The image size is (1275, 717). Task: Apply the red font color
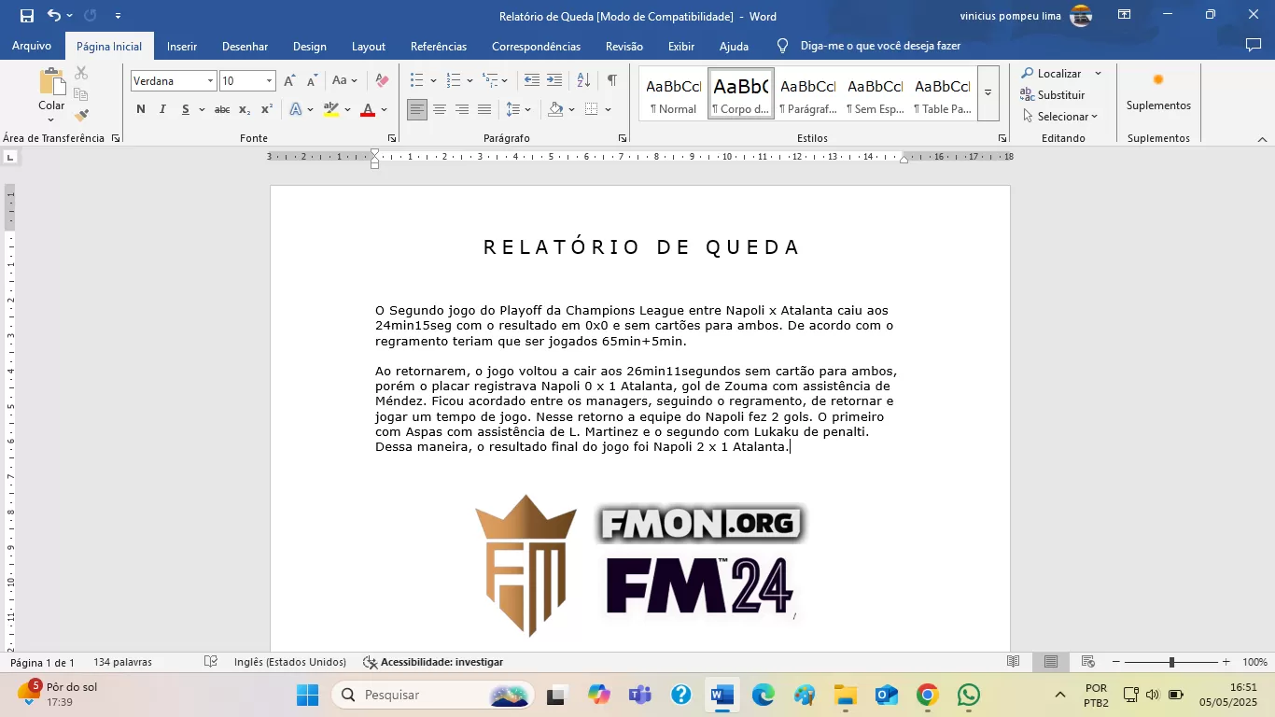368,109
